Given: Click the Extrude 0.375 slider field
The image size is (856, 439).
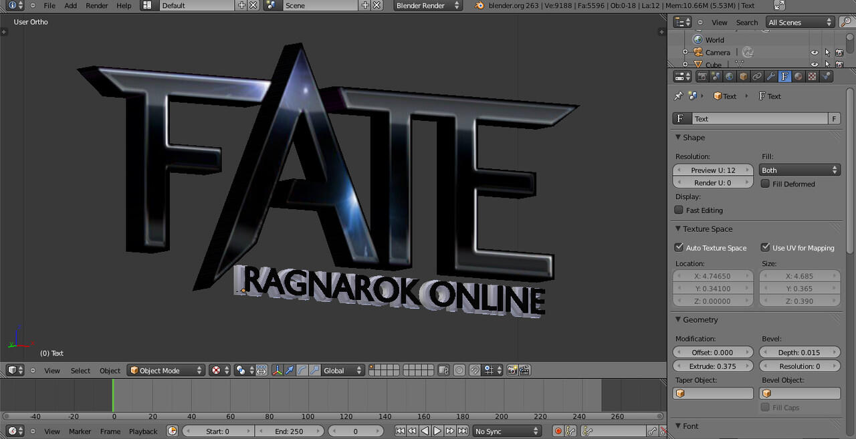Looking at the screenshot, I should (713, 366).
